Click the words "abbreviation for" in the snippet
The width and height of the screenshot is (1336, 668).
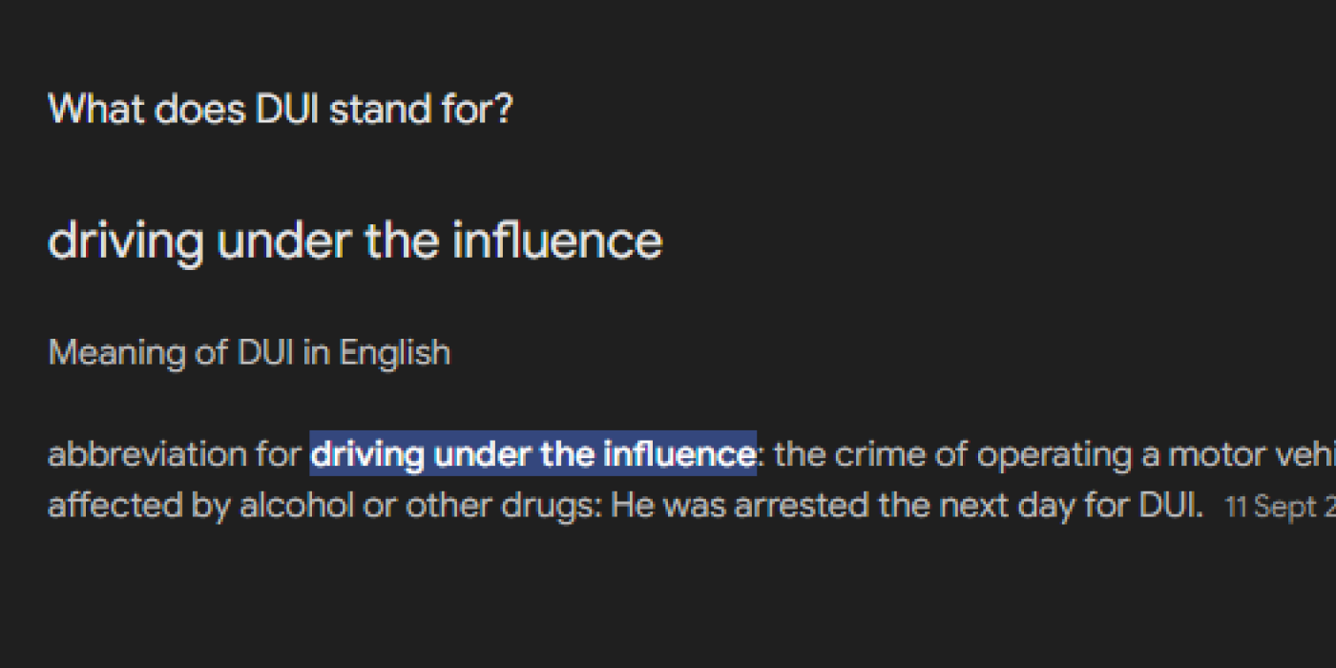[x=175, y=454]
